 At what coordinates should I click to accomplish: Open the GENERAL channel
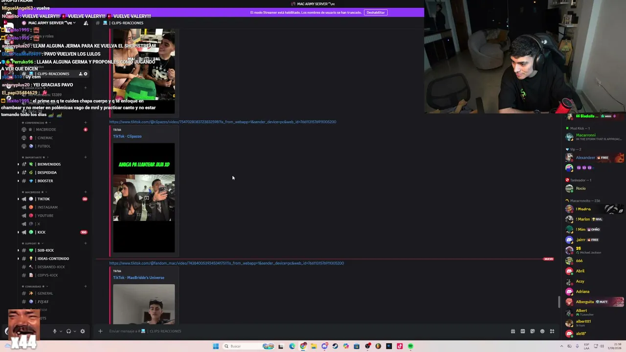click(45, 293)
